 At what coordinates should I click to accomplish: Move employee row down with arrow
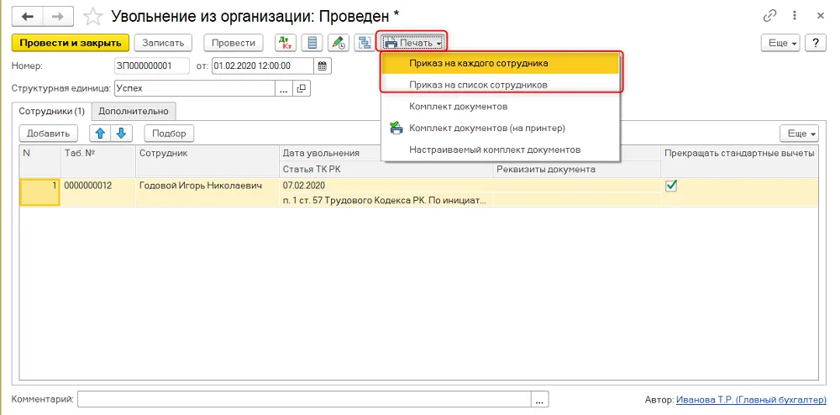[x=121, y=134]
